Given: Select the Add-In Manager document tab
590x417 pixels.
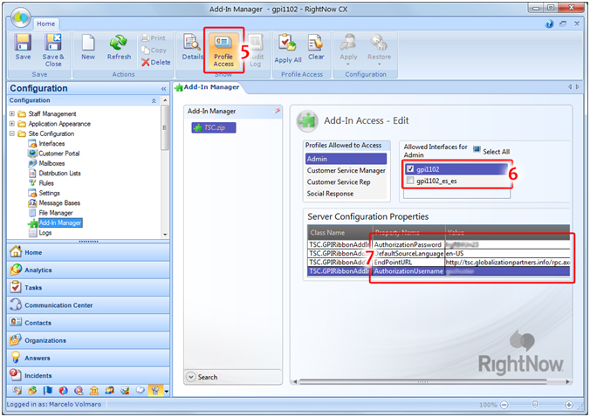Looking at the screenshot, I should point(209,87).
